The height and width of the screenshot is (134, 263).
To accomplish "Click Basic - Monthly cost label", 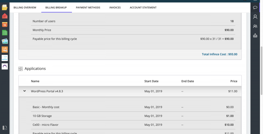I will pyautogui.click(x=46, y=107).
